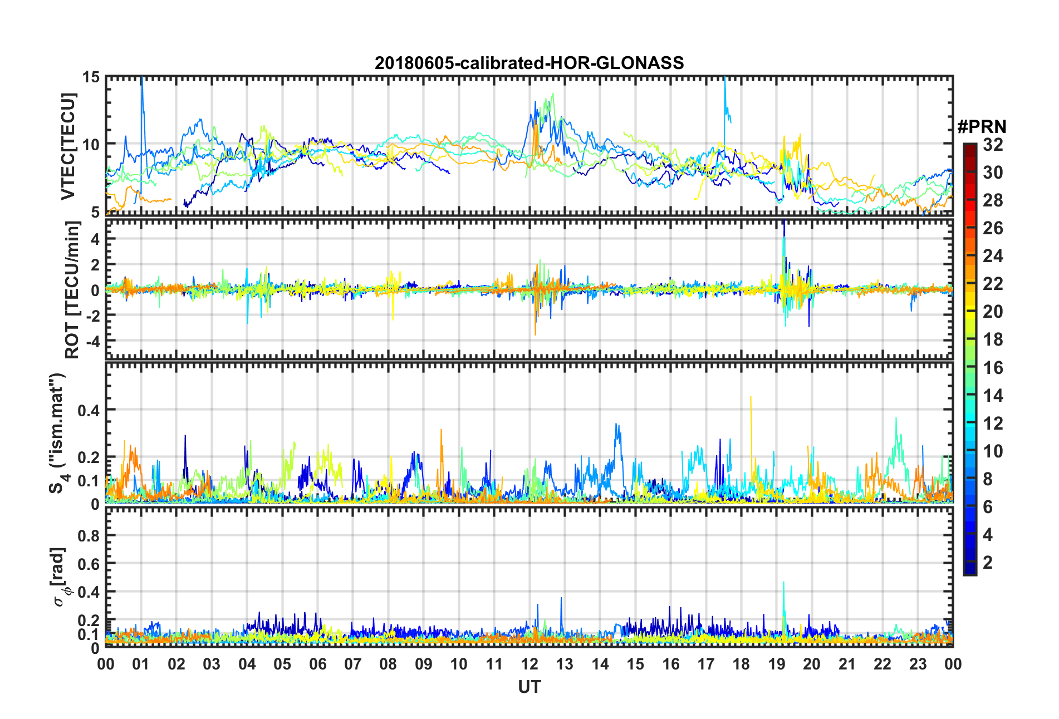The height and width of the screenshot is (719, 1059).
Task: Click the 0.6 tick on sigma-phi axis
Action: (x=89, y=564)
